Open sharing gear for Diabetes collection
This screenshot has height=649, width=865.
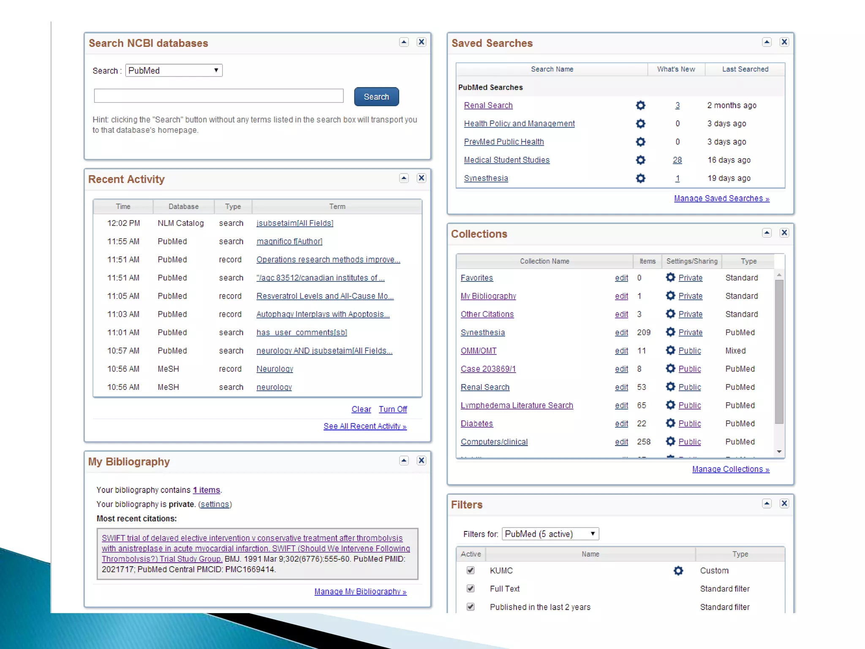click(670, 423)
